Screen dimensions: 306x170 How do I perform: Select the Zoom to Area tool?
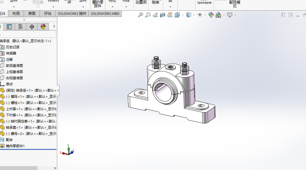point(148,15)
